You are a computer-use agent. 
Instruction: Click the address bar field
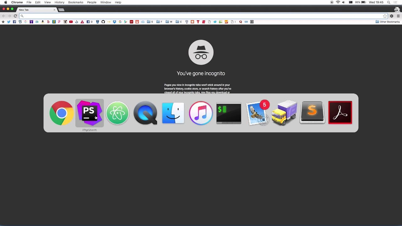[201, 16]
